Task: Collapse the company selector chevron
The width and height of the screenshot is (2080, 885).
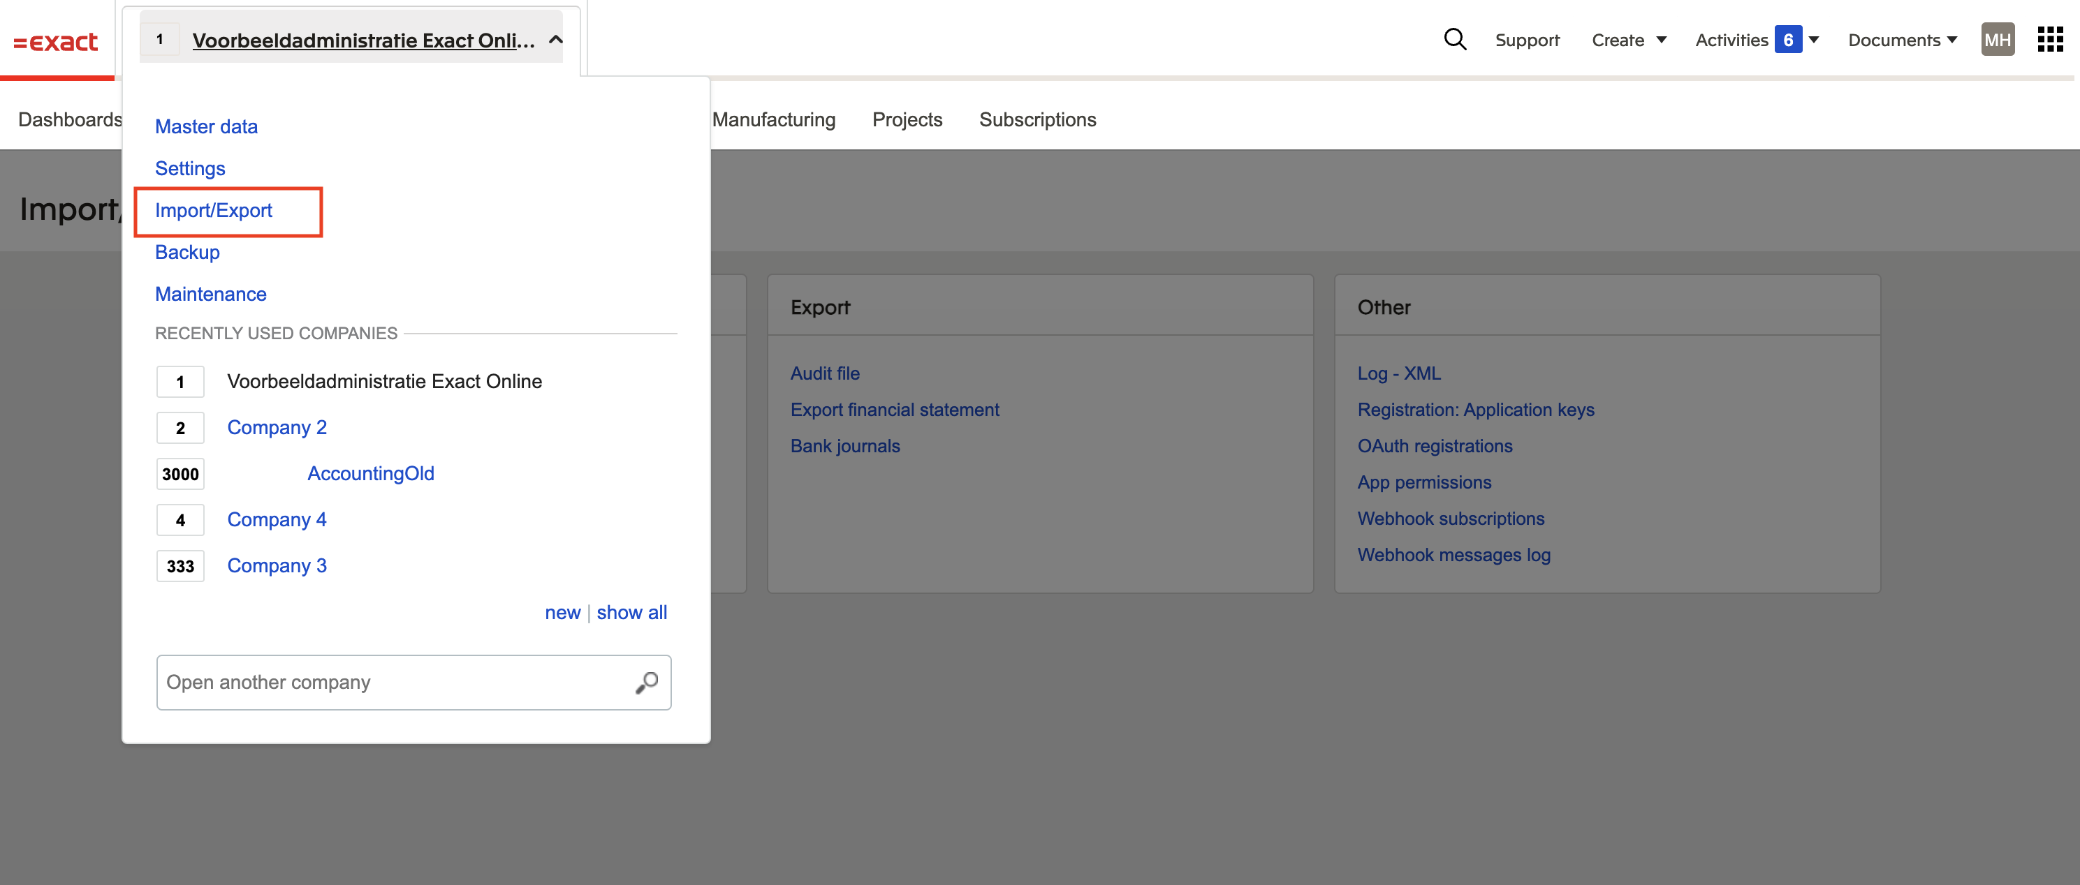Action: 555,40
